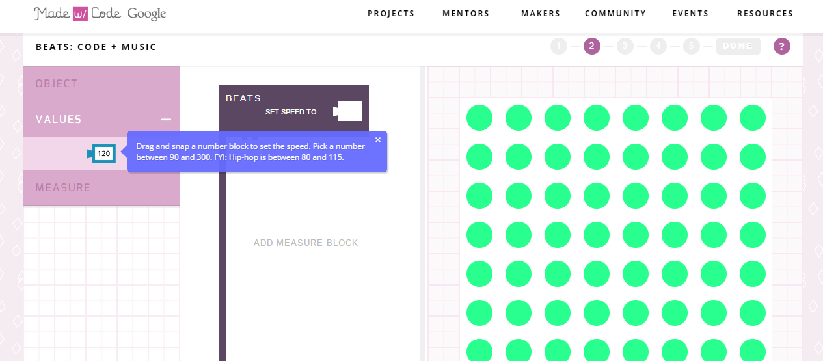This screenshot has width=823, height=361.
Task: Select the step 2 circle
Action: 591,46
